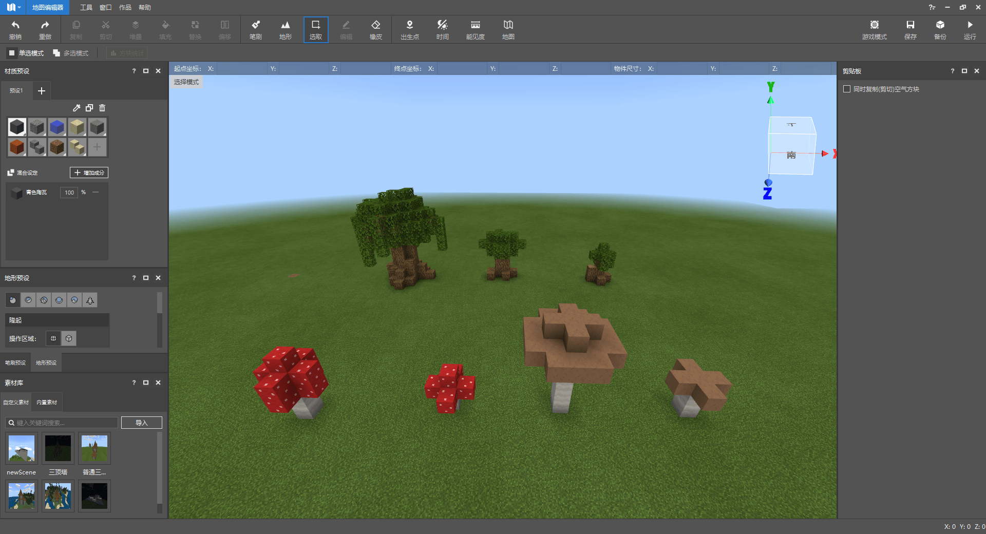Open the 三顶塔 asset thumbnail
The image size is (986, 534).
pyautogui.click(x=58, y=448)
